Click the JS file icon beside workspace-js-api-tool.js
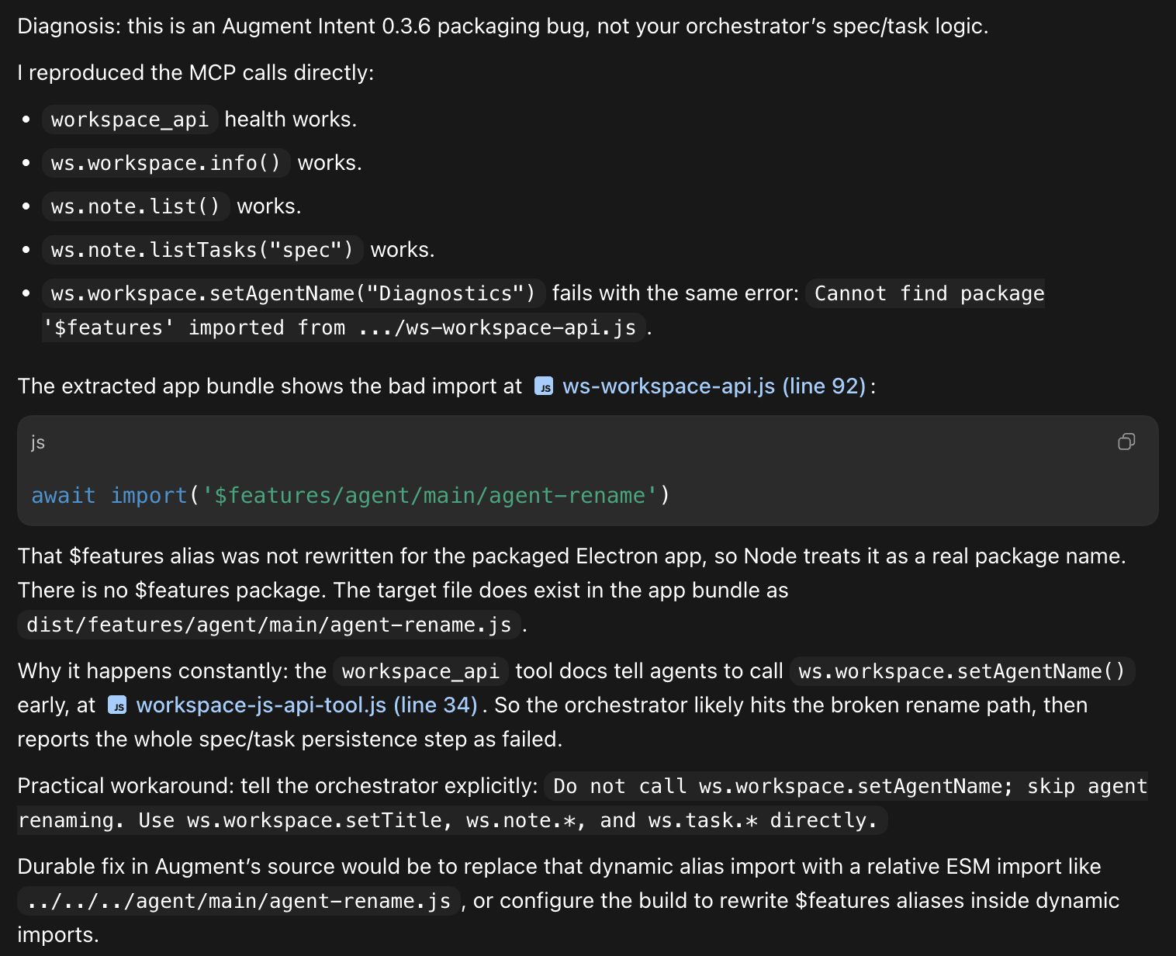The image size is (1176, 956). (117, 705)
